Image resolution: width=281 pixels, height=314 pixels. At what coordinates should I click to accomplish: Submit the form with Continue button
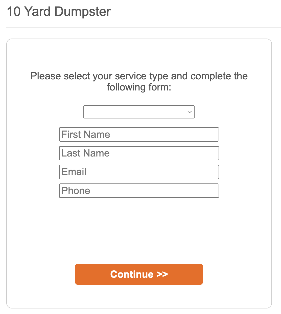[139, 274]
